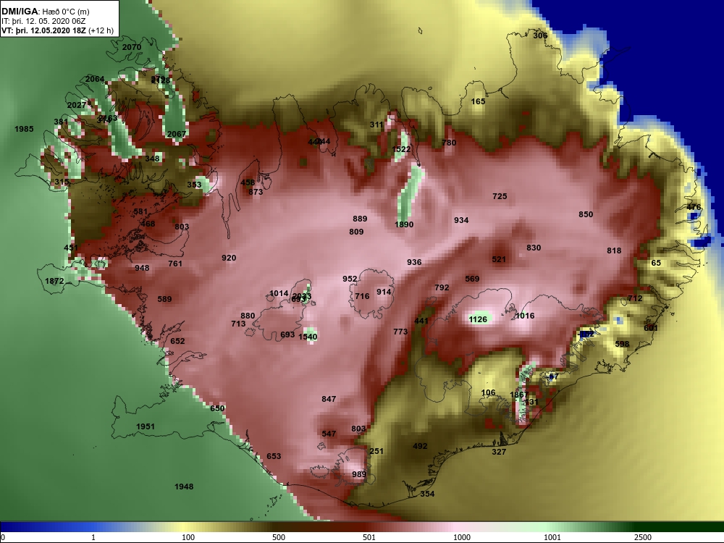
Task: Click the map value 1016
Action: pyautogui.click(x=525, y=316)
